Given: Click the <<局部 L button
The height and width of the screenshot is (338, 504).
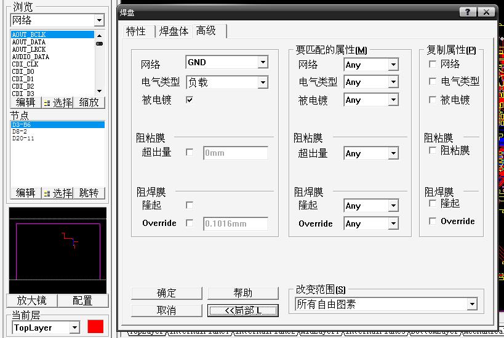Looking at the screenshot, I should 242,310.
